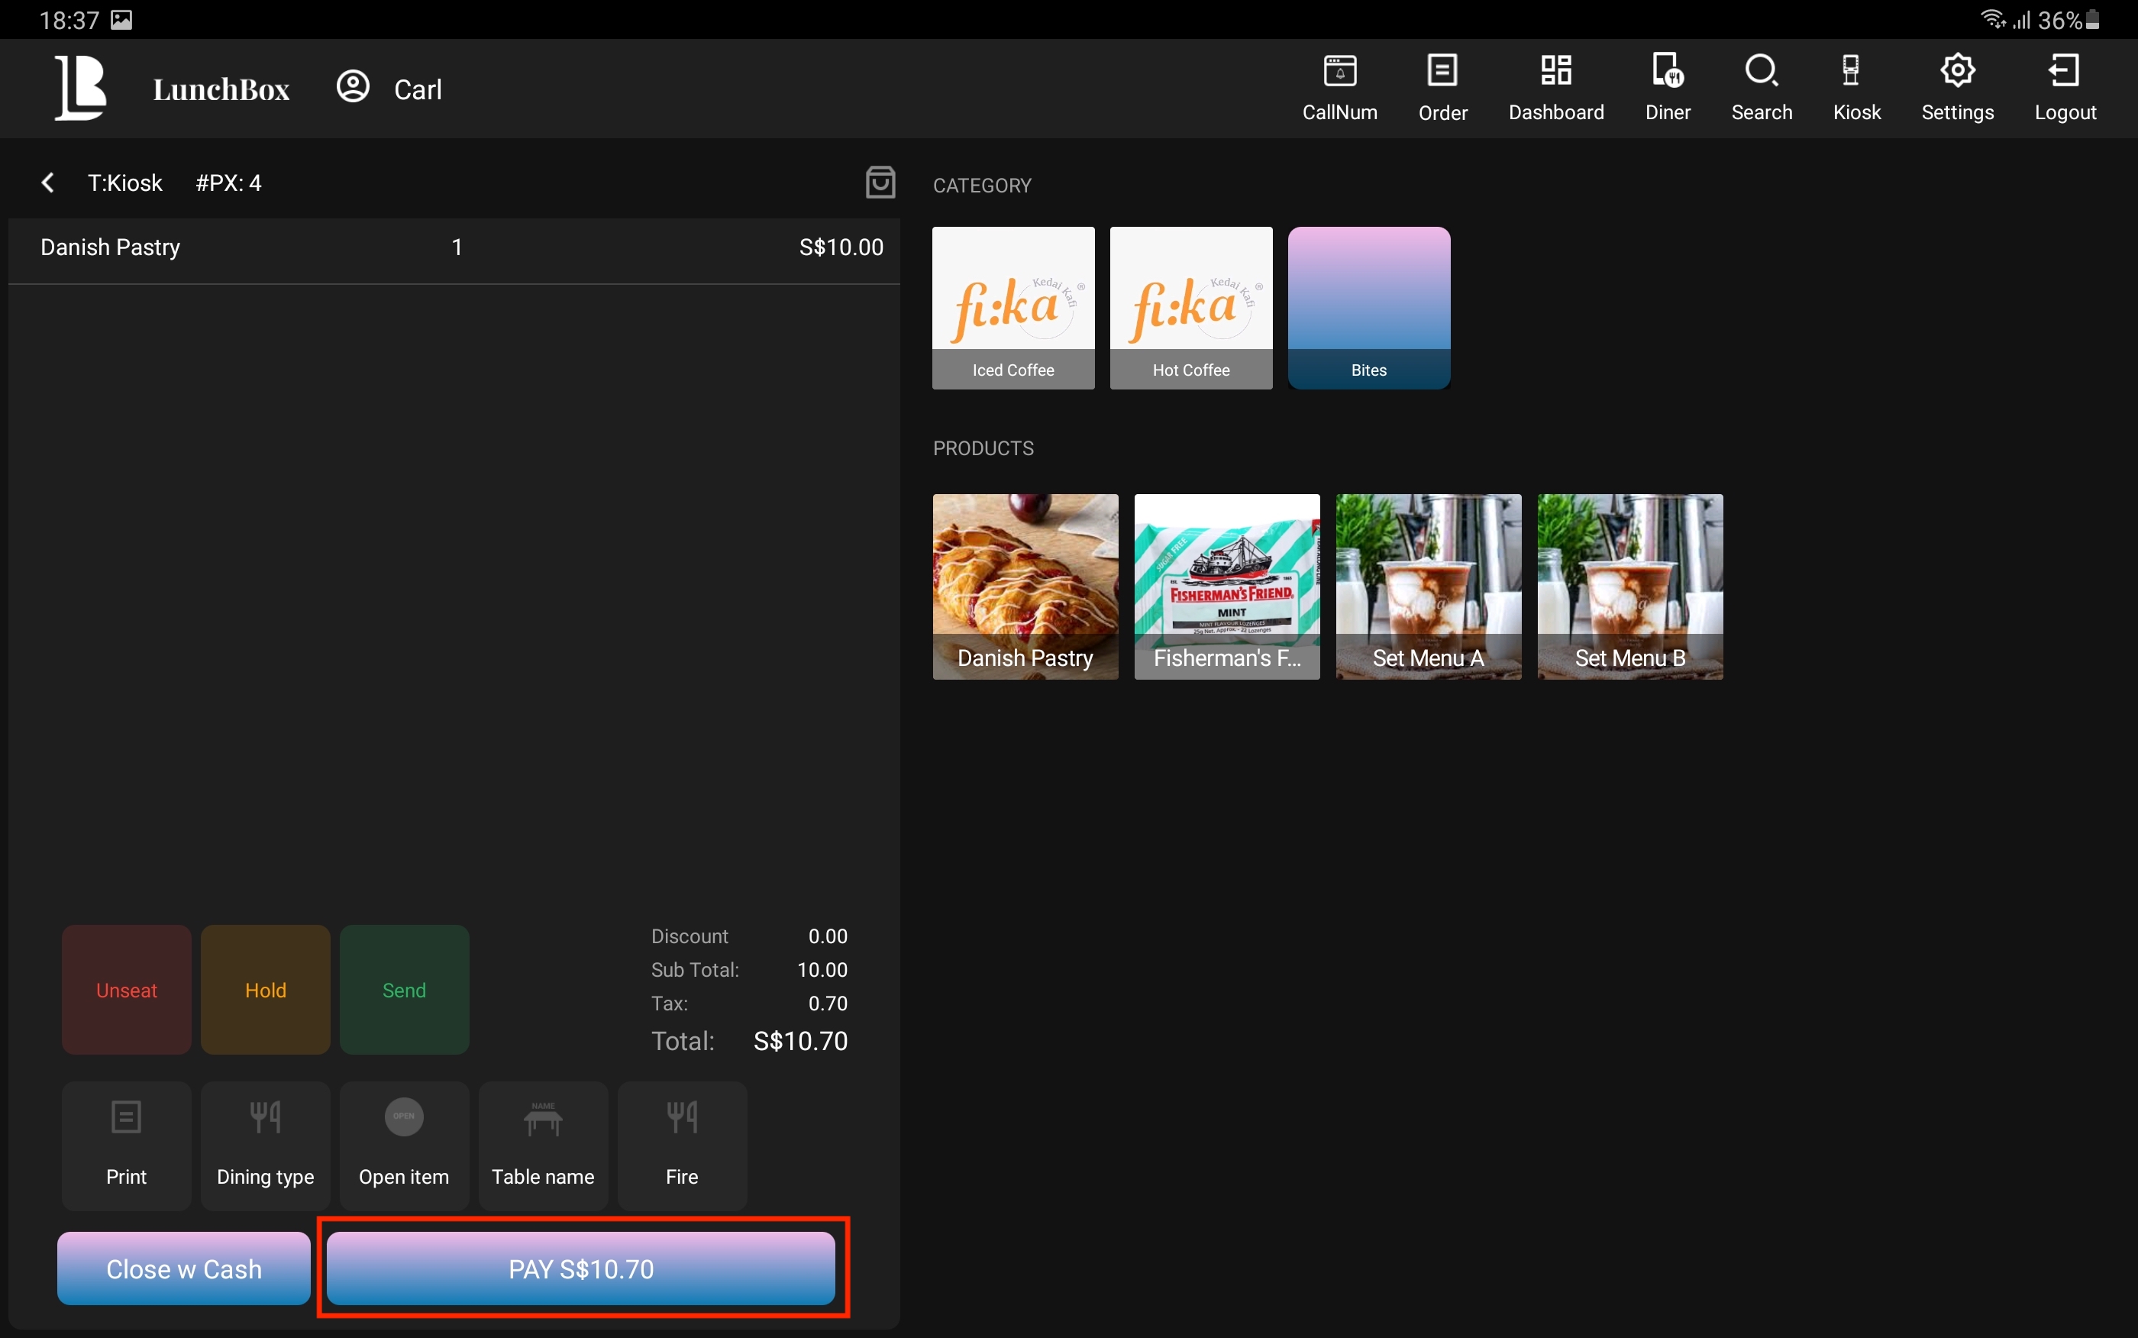Tap the Hold order button

point(264,989)
